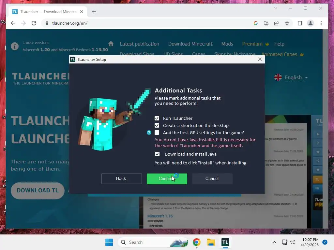Toggle the Run TLauncher checkbox
Screen dimensions: 334x250
[x=157, y=118]
